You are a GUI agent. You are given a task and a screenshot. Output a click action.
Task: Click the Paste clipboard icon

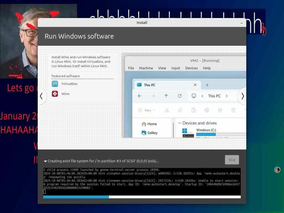coord(193,110)
